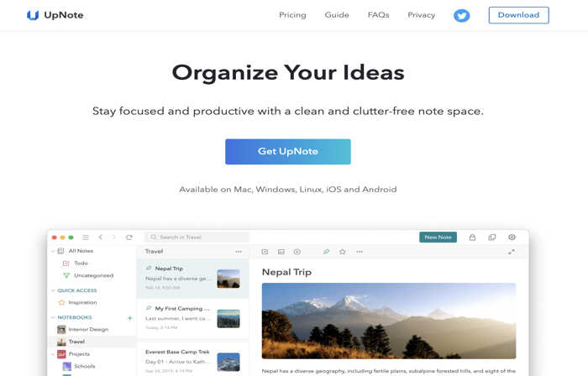Viewport: 588px width, 376px height.
Task: Insert image using the picture icon
Action: click(281, 252)
